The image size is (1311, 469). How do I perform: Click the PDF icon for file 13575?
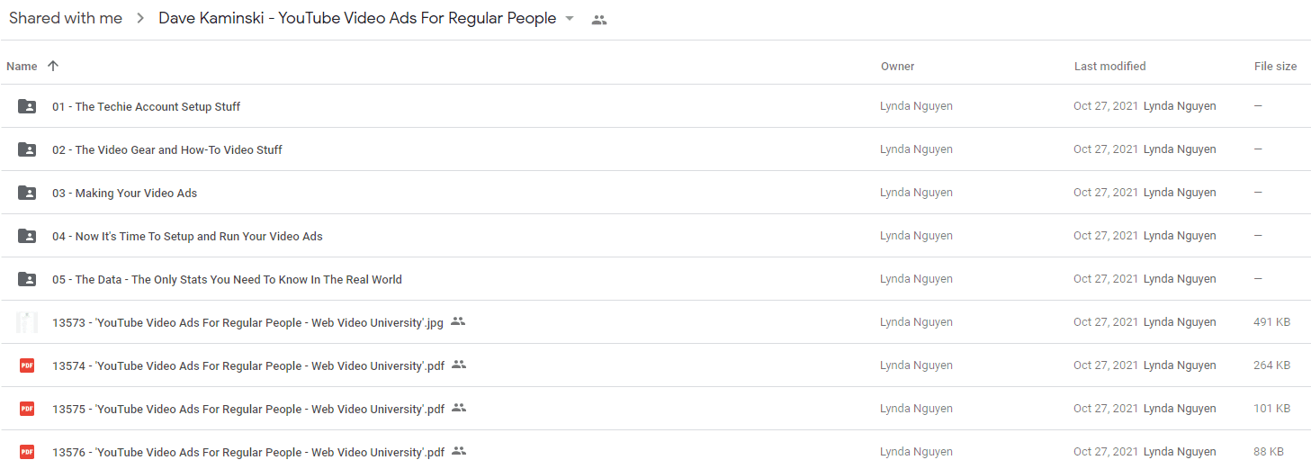point(27,409)
